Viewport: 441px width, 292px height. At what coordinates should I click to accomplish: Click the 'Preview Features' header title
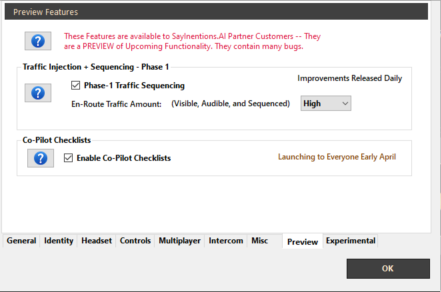pos(46,12)
